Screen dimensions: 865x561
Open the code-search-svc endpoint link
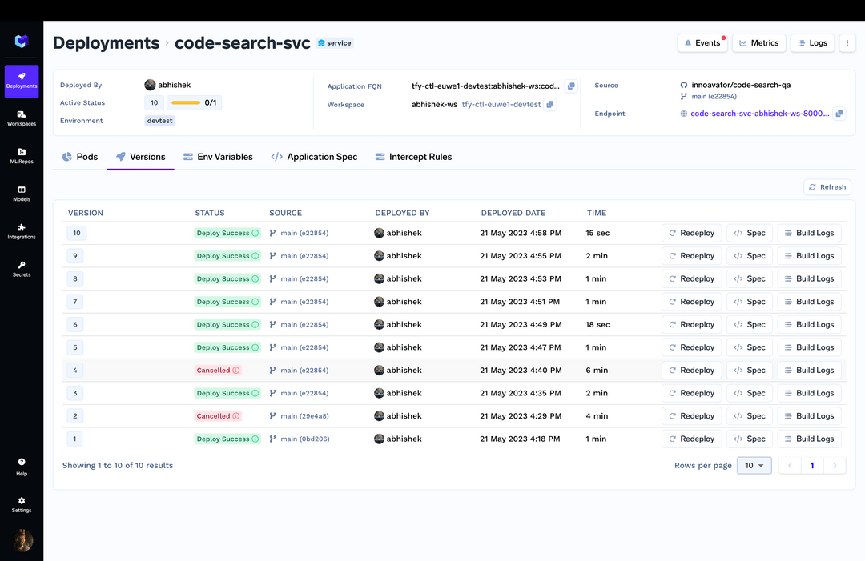[759, 114]
